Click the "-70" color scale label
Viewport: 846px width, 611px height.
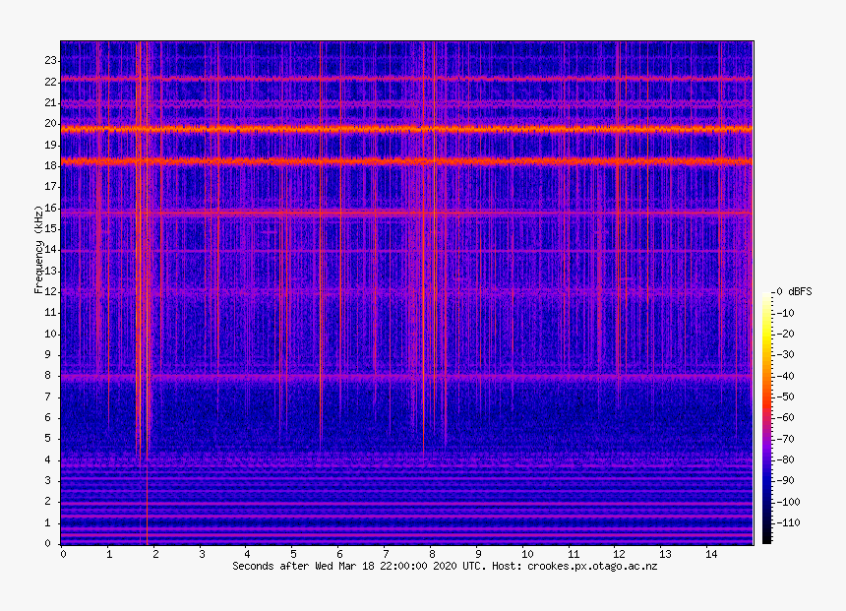coord(786,438)
